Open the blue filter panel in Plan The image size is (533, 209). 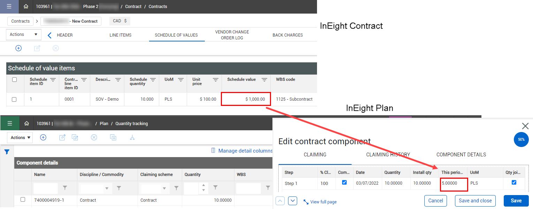point(7,152)
